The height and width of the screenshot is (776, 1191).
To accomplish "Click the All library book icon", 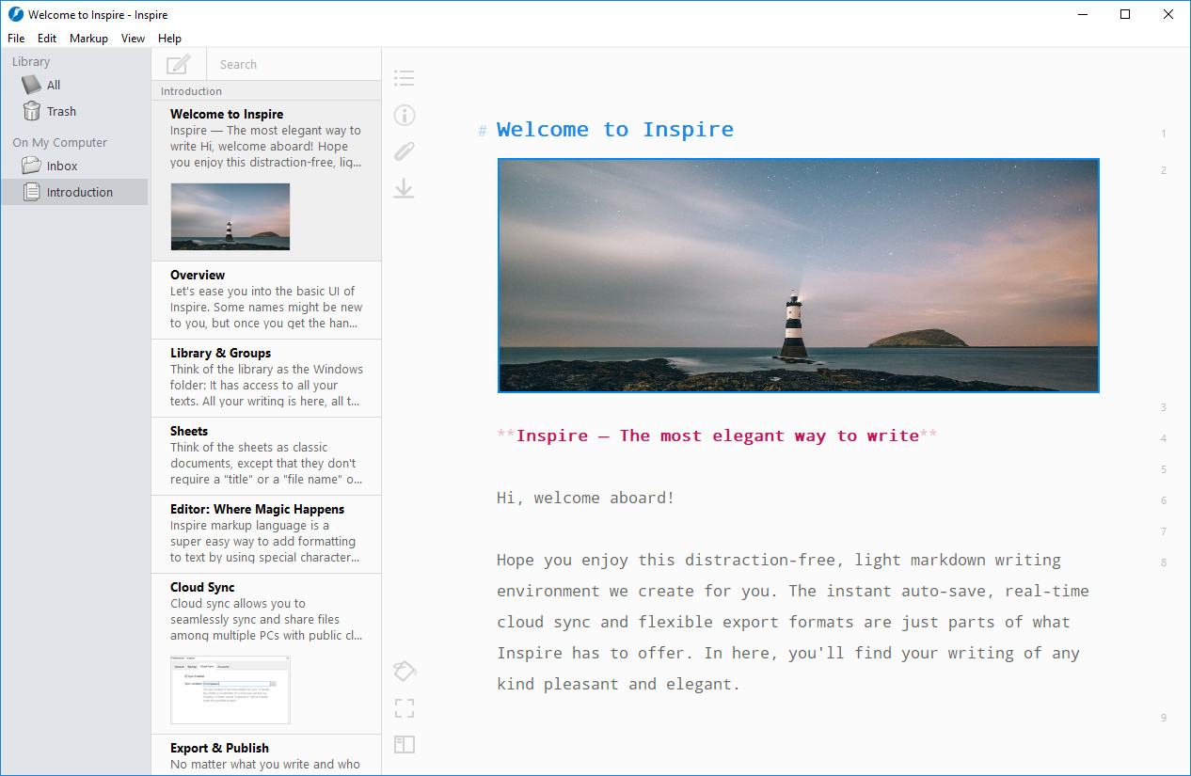I will (32, 85).
